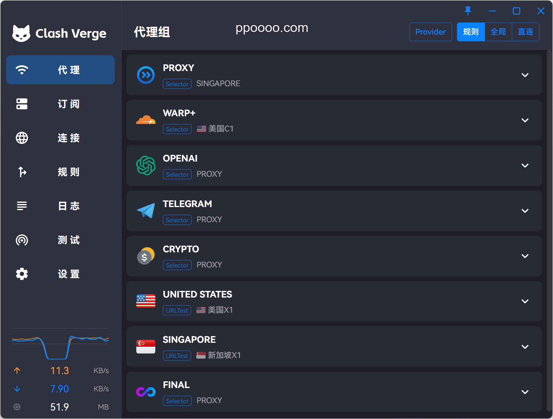Click the Clash Verge cat logo
553x419 pixels.
[21, 33]
